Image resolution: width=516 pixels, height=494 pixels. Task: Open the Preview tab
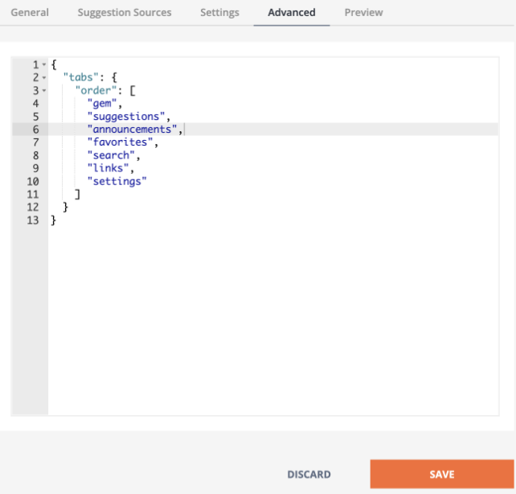(x=363, y=13)
